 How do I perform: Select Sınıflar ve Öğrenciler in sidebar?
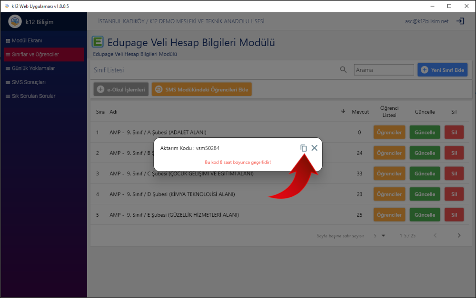coord(44,55)
